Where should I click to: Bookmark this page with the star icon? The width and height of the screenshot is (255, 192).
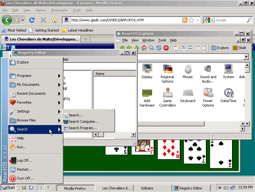(191, 20)
